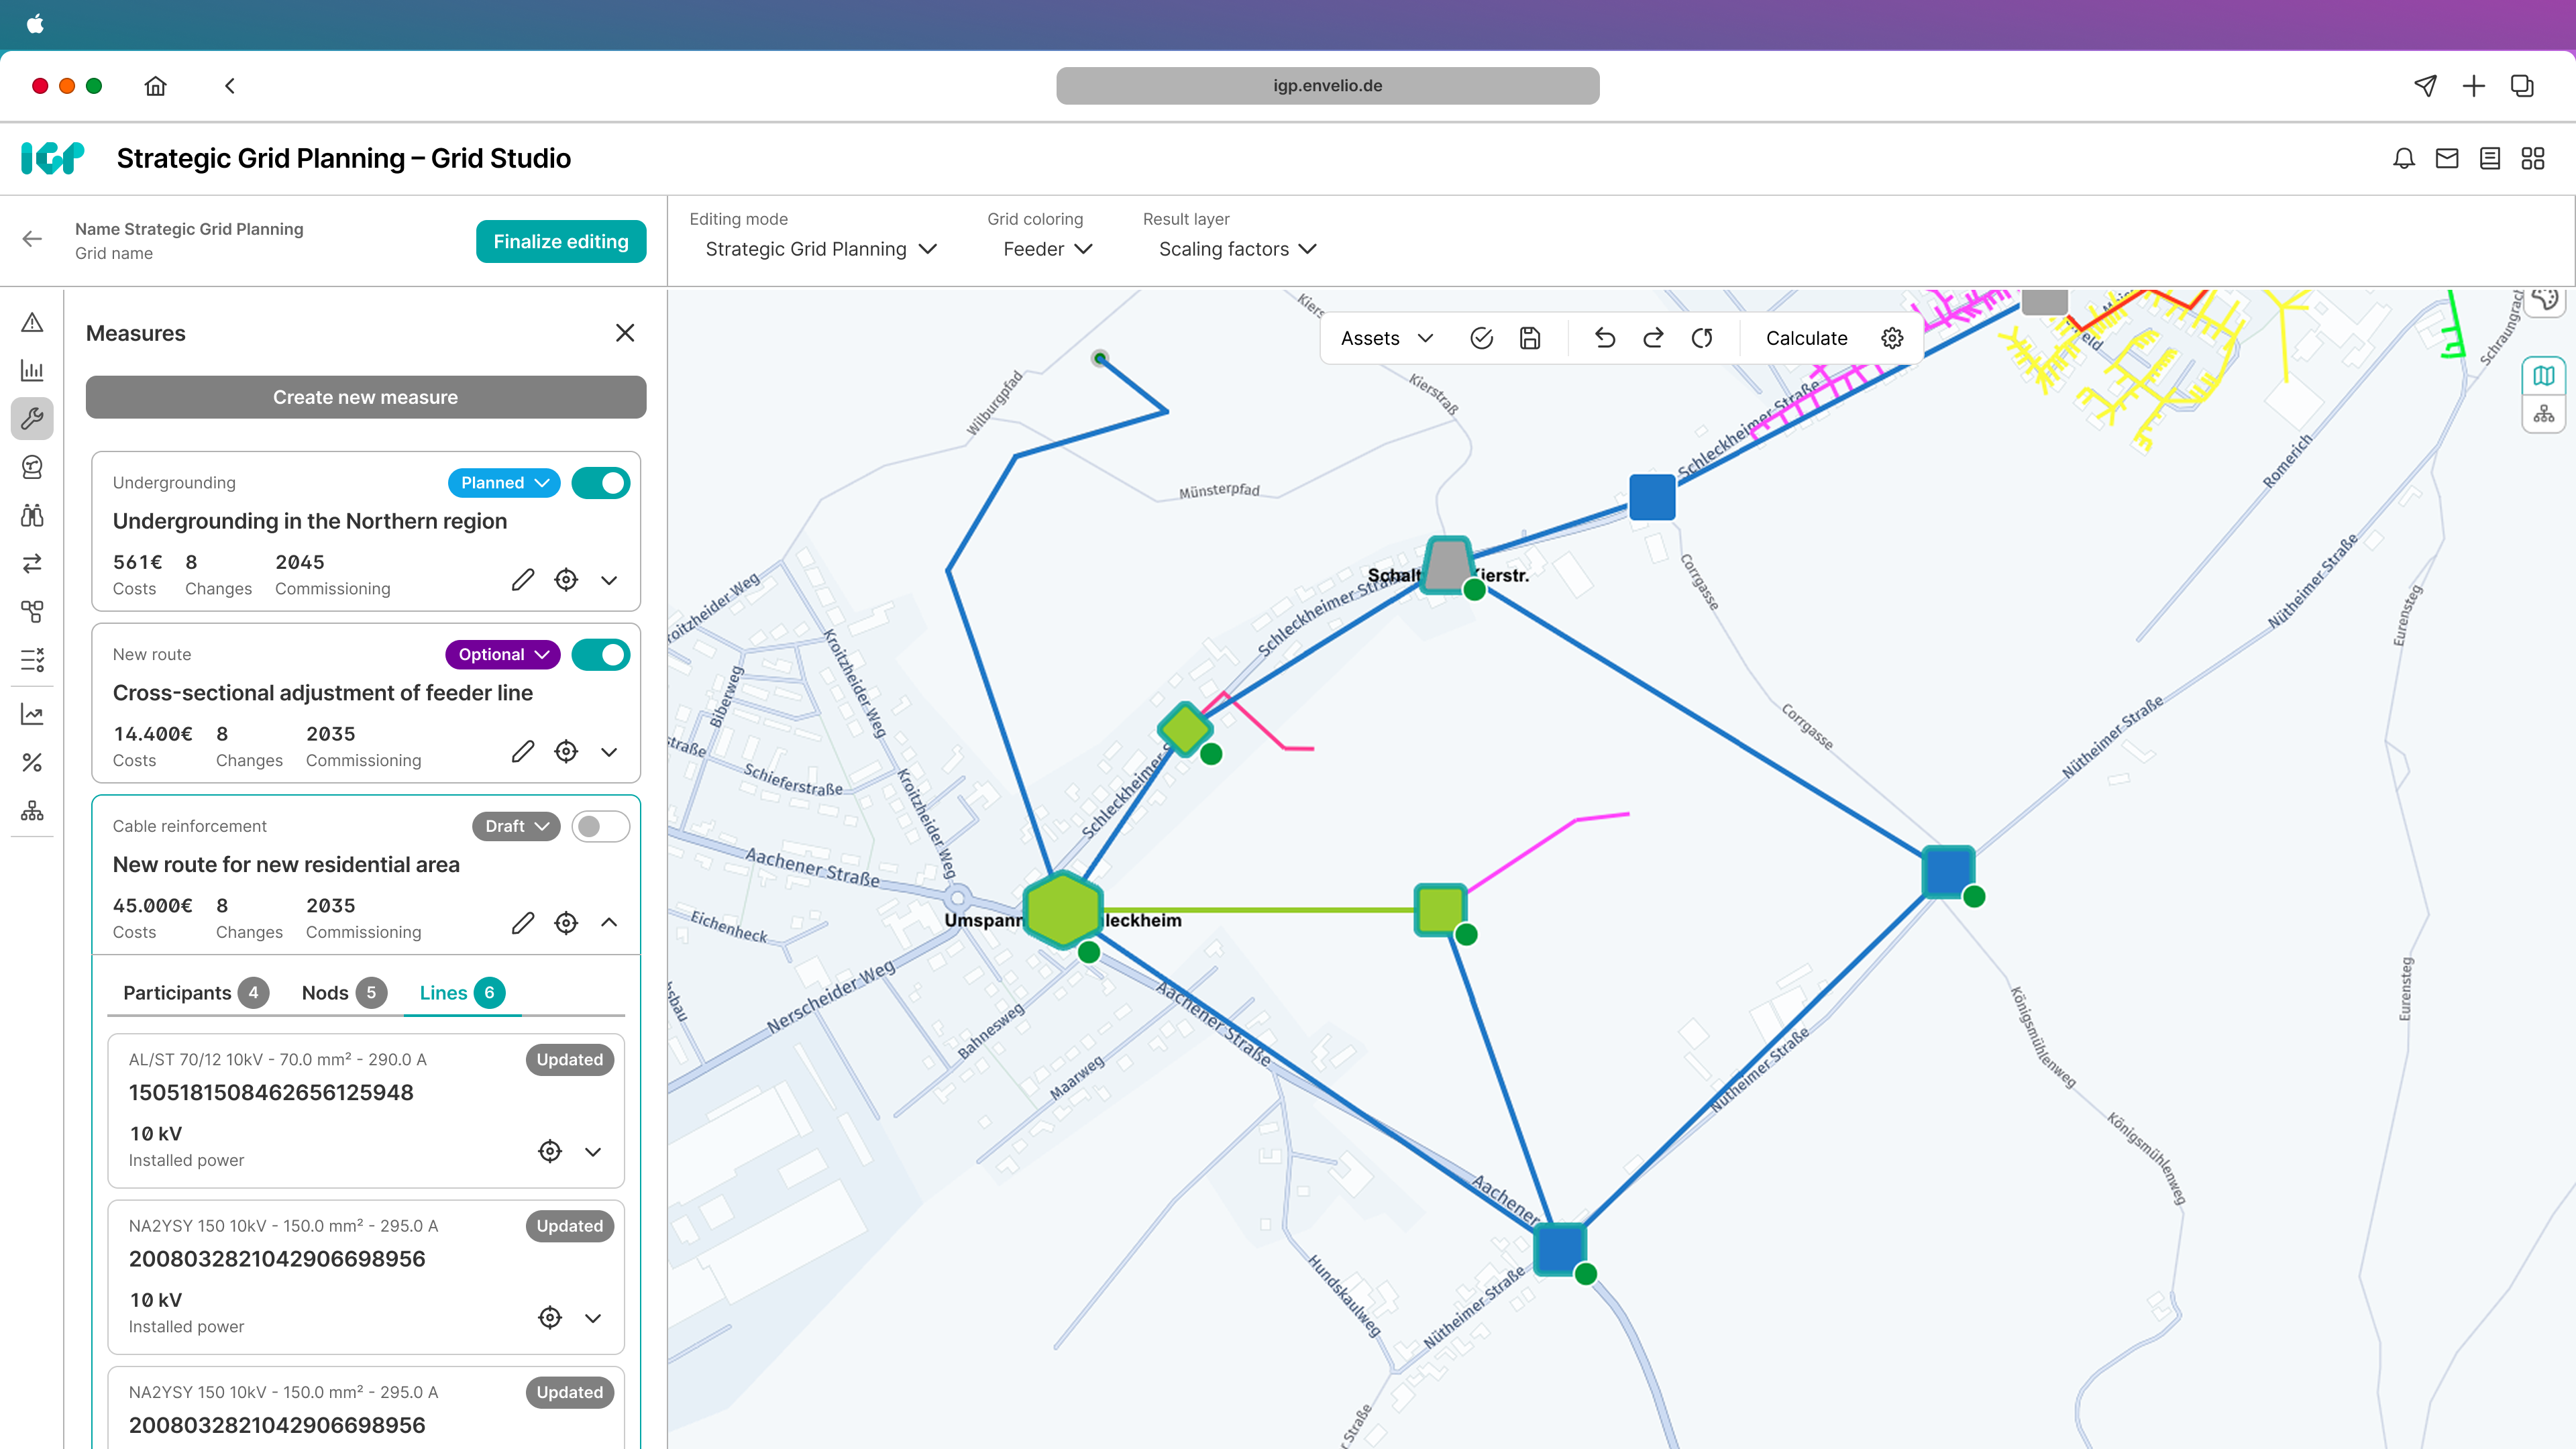Click the percent sign sidebar icon
The width and height of the screenshot is (2576, 1449).
(32, 762)
